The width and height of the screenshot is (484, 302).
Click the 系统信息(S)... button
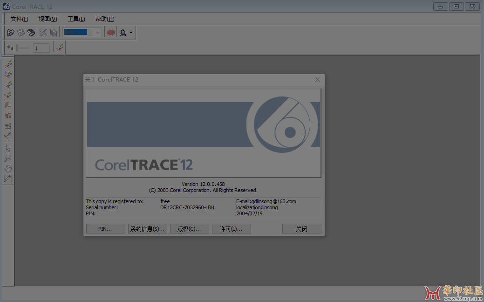(148, 229)
